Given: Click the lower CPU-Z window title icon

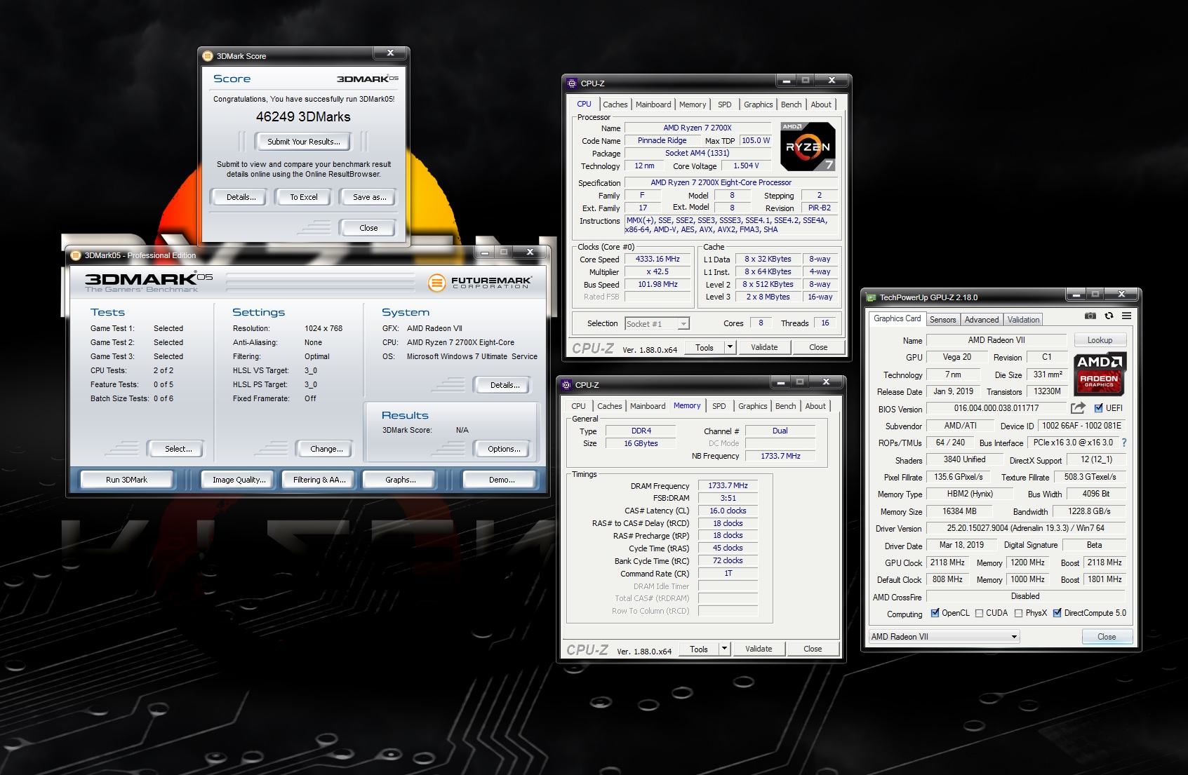Looking at the screenshot, I should pos(566,385).
